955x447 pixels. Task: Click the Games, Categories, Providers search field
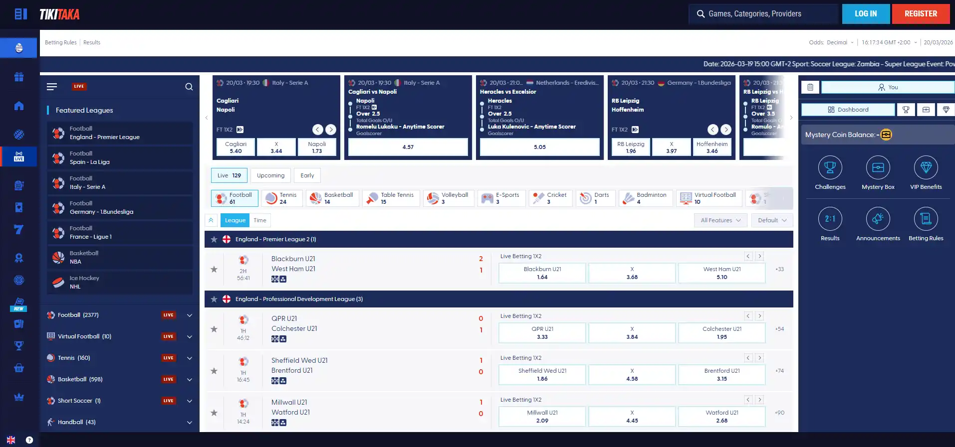tap(763, 14)
